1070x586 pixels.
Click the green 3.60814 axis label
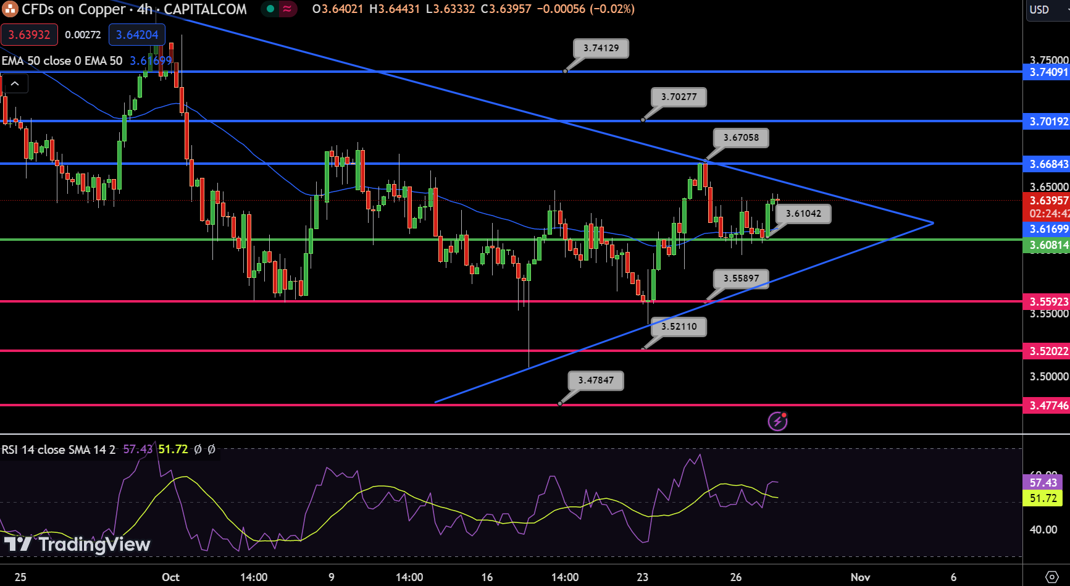click(x=1047, y=245)
